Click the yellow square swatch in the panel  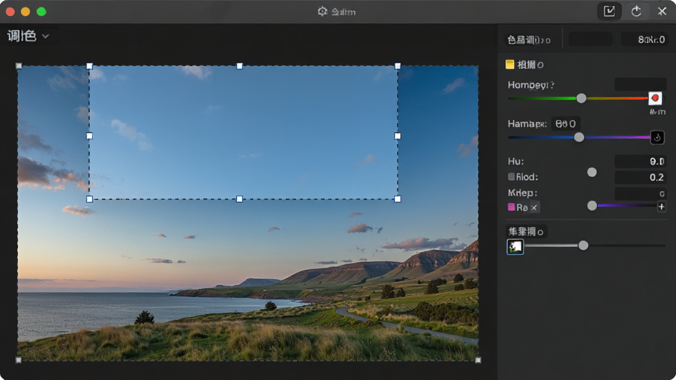(x=510, y=65)
